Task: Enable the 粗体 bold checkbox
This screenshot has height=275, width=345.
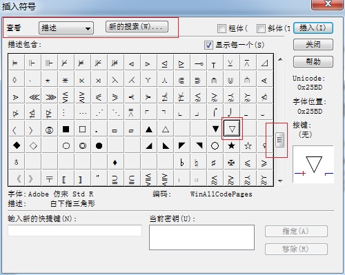Action: tap(221, 28)
